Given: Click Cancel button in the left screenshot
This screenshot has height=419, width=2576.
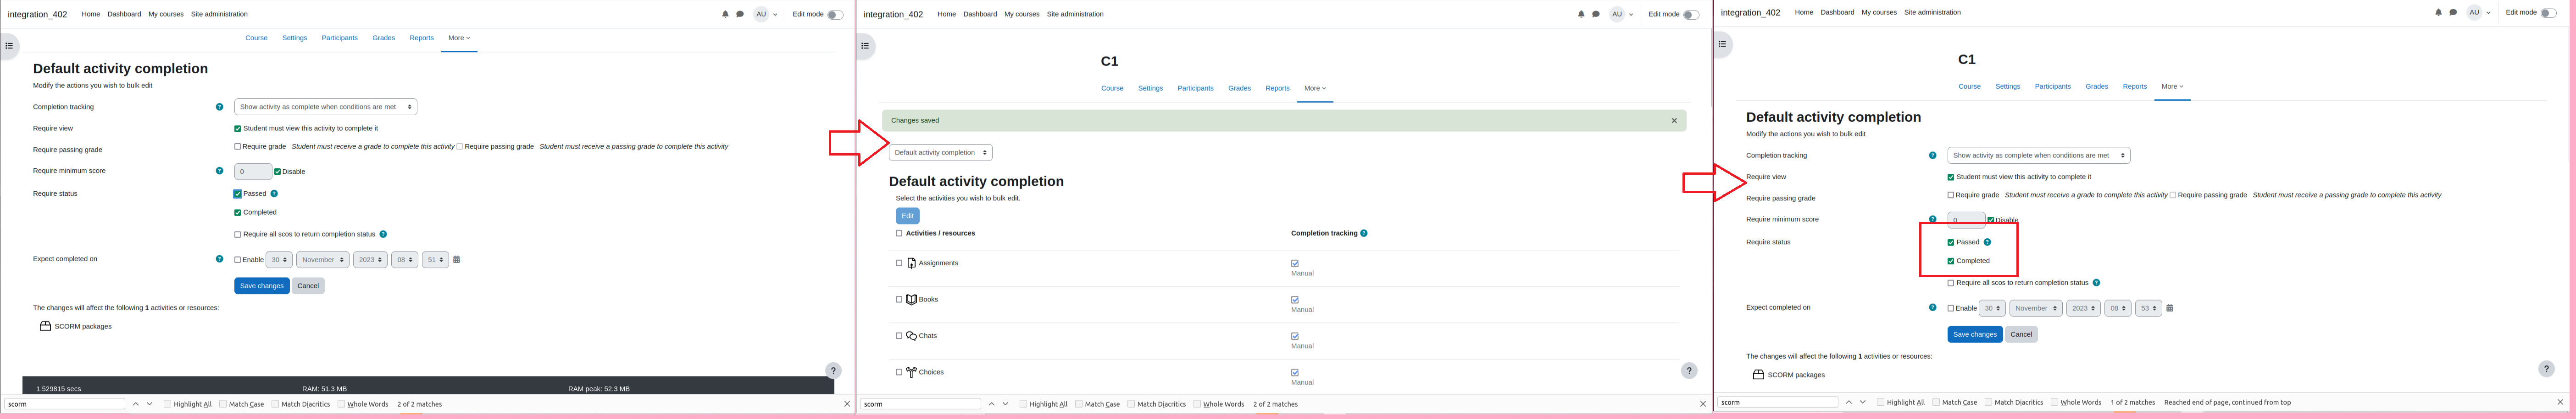Looking at the screenshot, I should (x=308, y=286).
